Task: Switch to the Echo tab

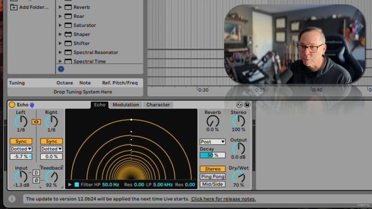Action: pyautogui.click(x=99, y=105)
